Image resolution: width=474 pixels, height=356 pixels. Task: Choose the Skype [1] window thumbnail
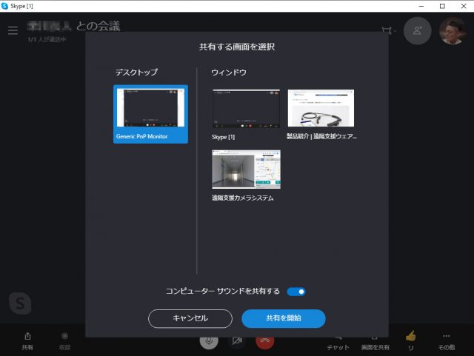[x=246, y=109]
